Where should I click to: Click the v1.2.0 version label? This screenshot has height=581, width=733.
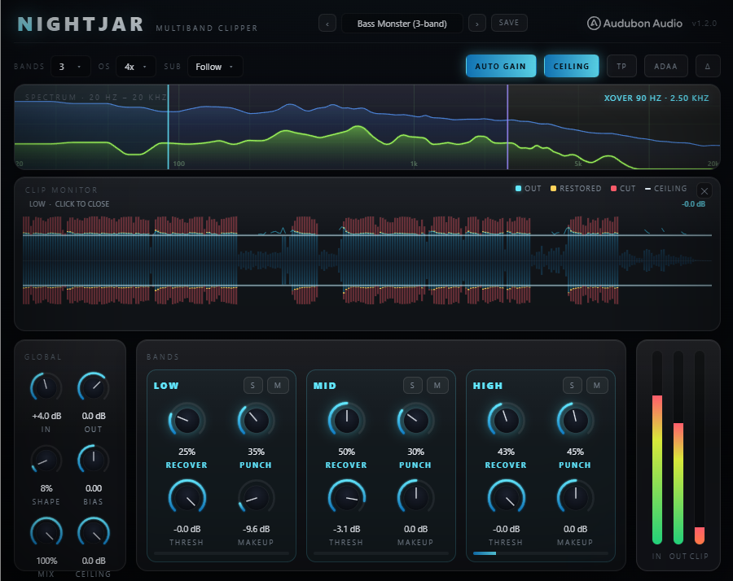[704, 24]
